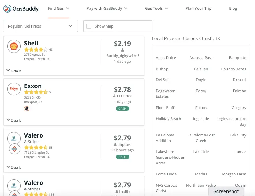The image size is (255, 196).
Task: Click the $2.19 Shell price
Action: [x=122, y=44]
